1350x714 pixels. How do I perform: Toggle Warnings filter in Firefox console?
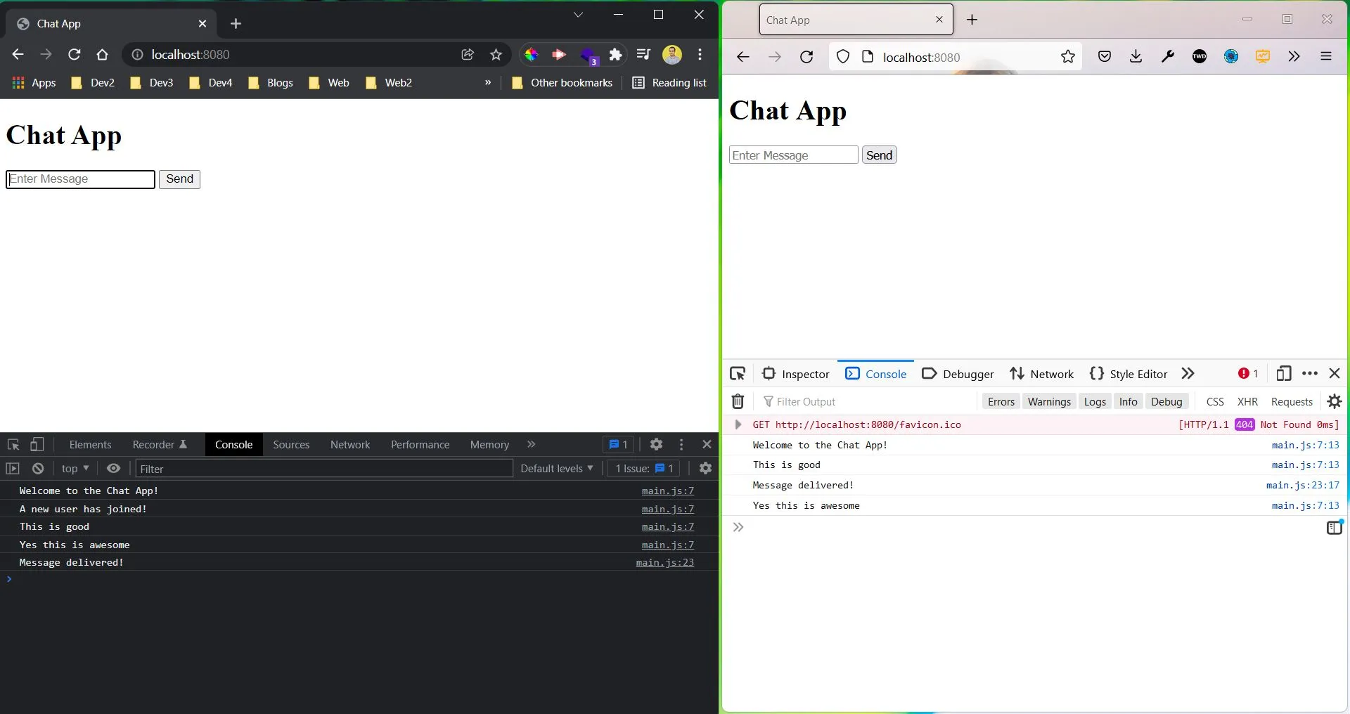coord(1048,401)
